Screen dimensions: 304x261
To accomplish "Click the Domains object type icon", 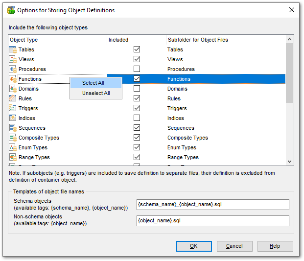I will (13, 89).
